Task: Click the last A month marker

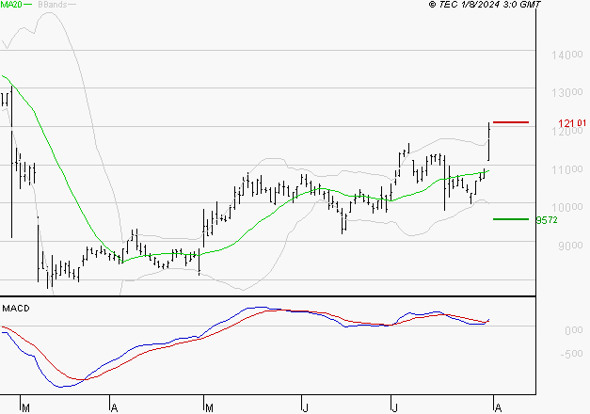Action: tap(498, 408)
